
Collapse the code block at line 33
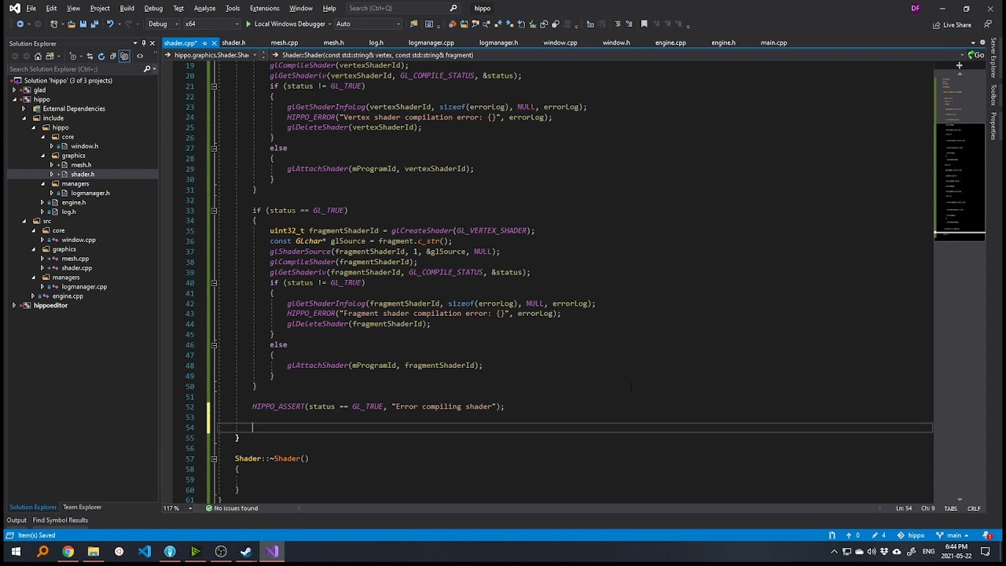click(x=214, y=211)
